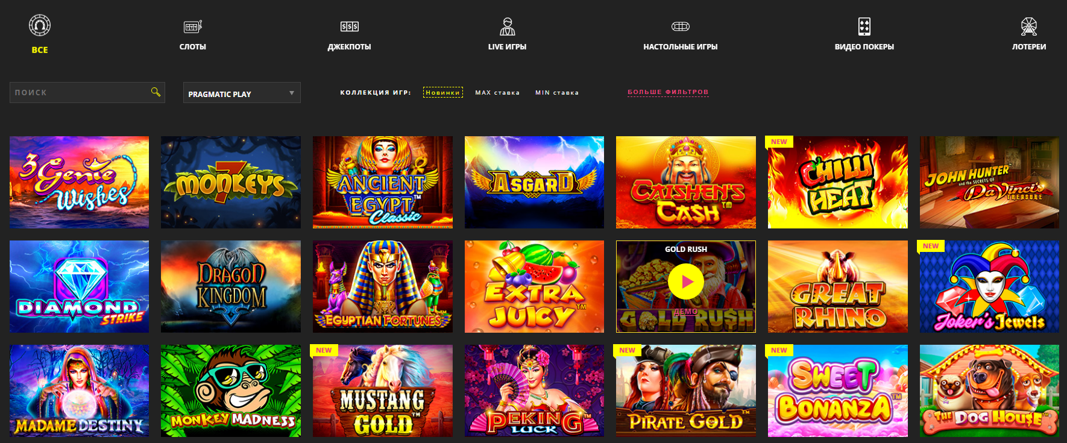Open the Diamond Strike game thumbnail
1067x443 pixels.
click(79, 286)
